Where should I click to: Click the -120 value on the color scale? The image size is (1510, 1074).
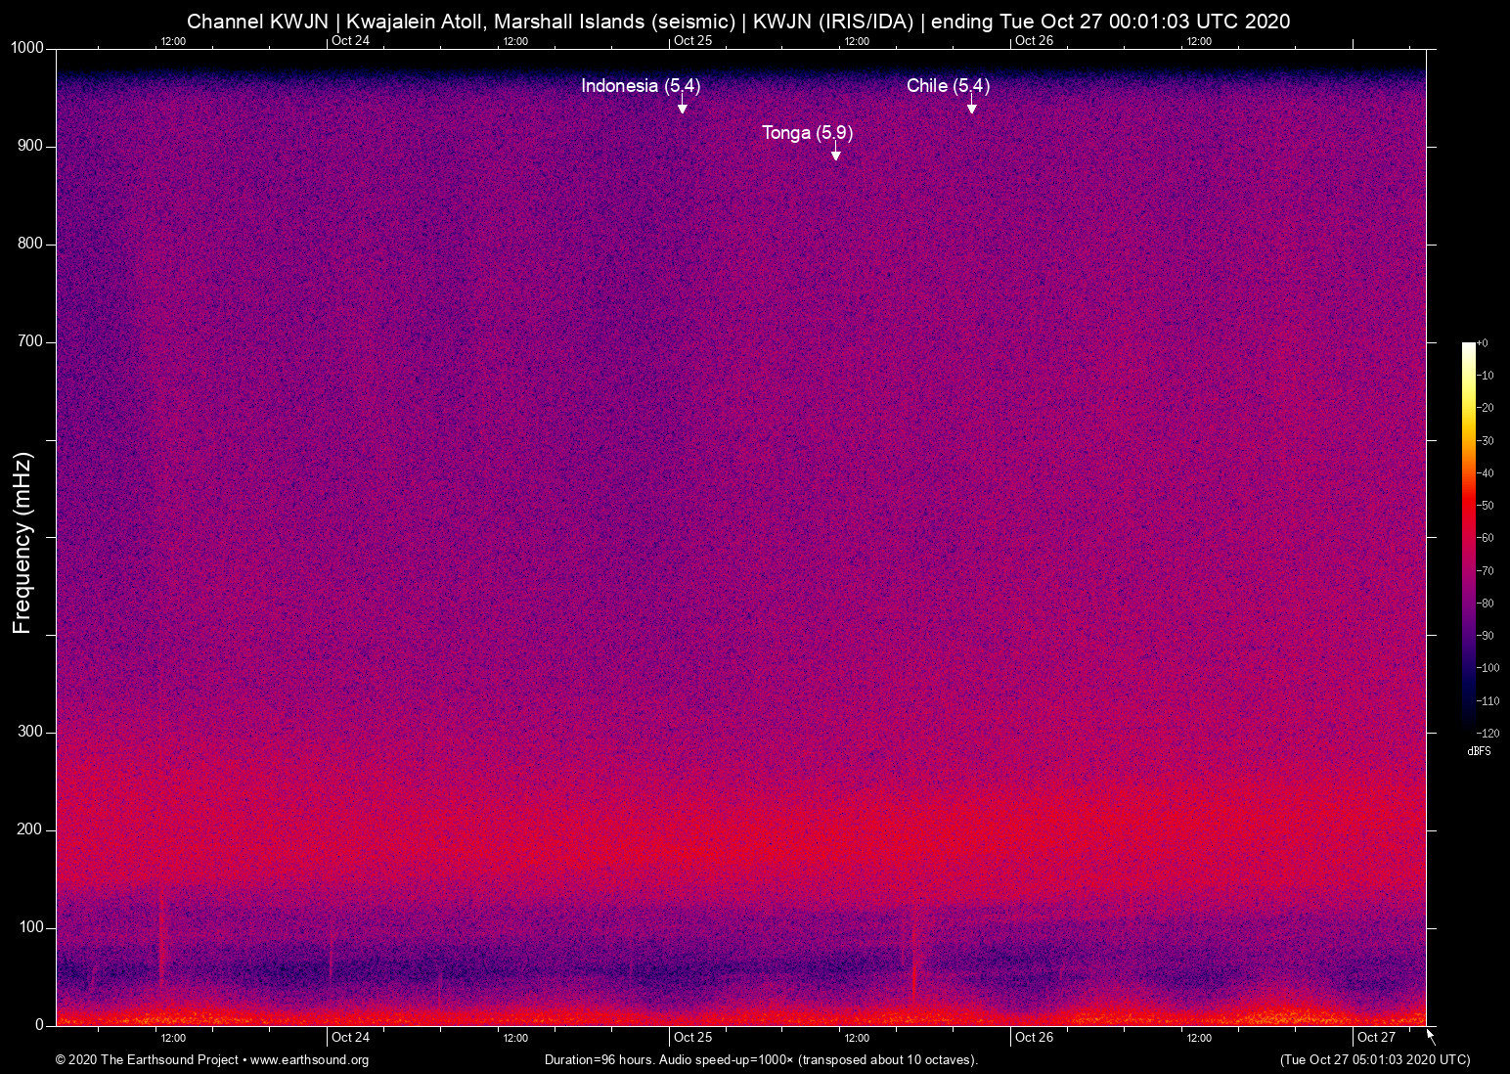tap(1488, 734)
